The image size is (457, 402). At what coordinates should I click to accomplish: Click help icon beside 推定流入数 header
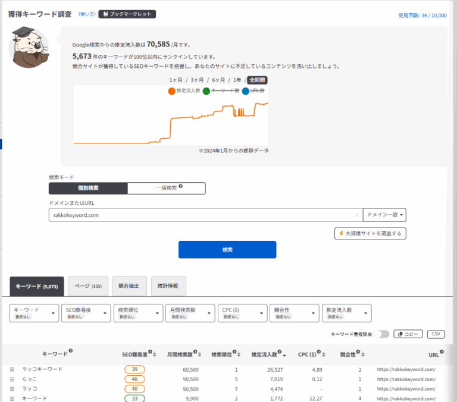(280, 352)
